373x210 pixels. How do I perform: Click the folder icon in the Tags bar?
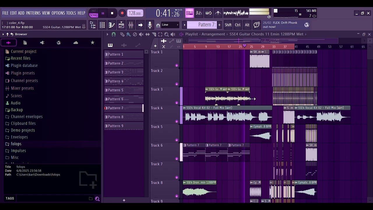tap(91, 199)
